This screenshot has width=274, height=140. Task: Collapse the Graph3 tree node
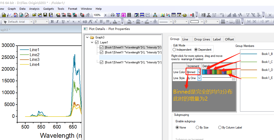(x=87, y=37)
